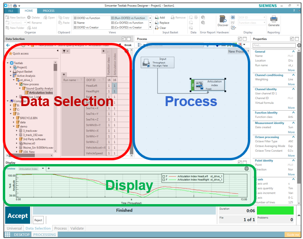
Task: Click More under General properties
Action: pyautogui.click(x=291, y=70)
